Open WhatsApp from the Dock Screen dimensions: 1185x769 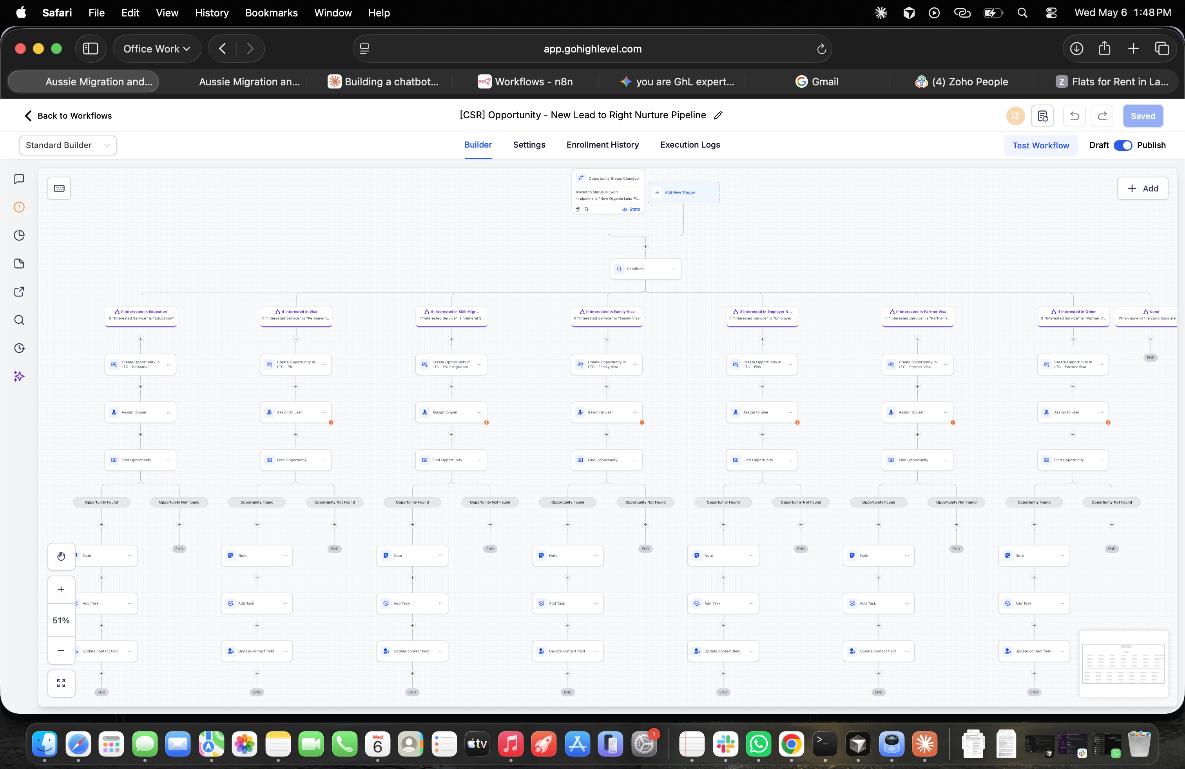click(758, 744)
